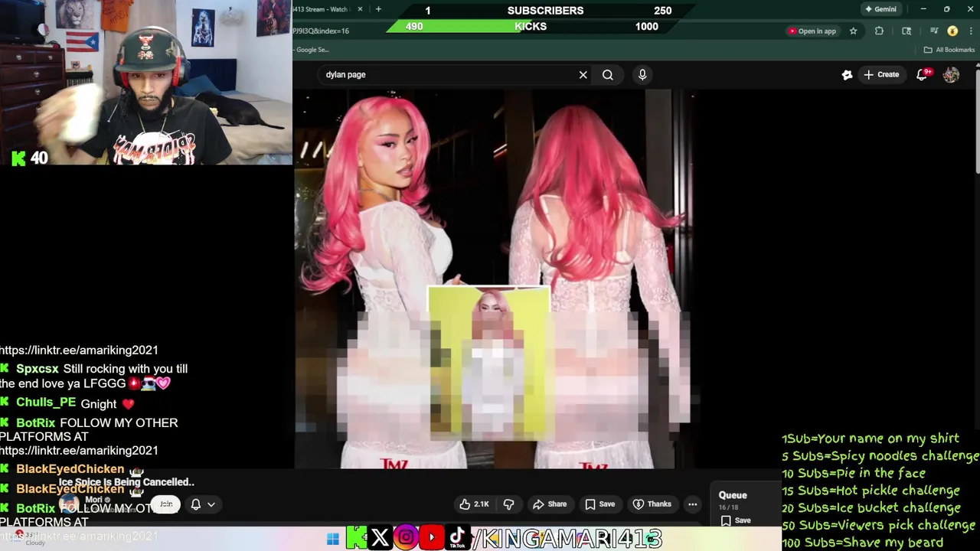Open a new browser tab
Viewport: 980px width, 551px height.
[x=378, y=9]
